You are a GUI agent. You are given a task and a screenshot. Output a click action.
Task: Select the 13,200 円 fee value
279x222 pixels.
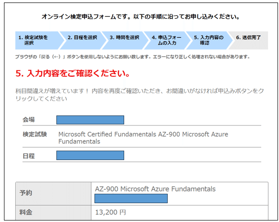pos(110,212)
